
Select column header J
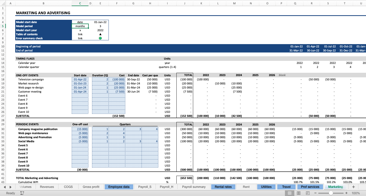[185, 4]
